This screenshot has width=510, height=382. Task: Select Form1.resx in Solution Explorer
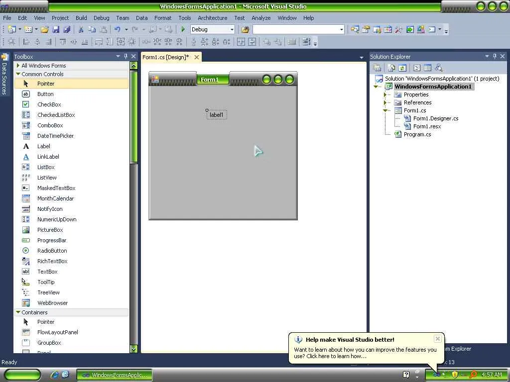point(427,126)
